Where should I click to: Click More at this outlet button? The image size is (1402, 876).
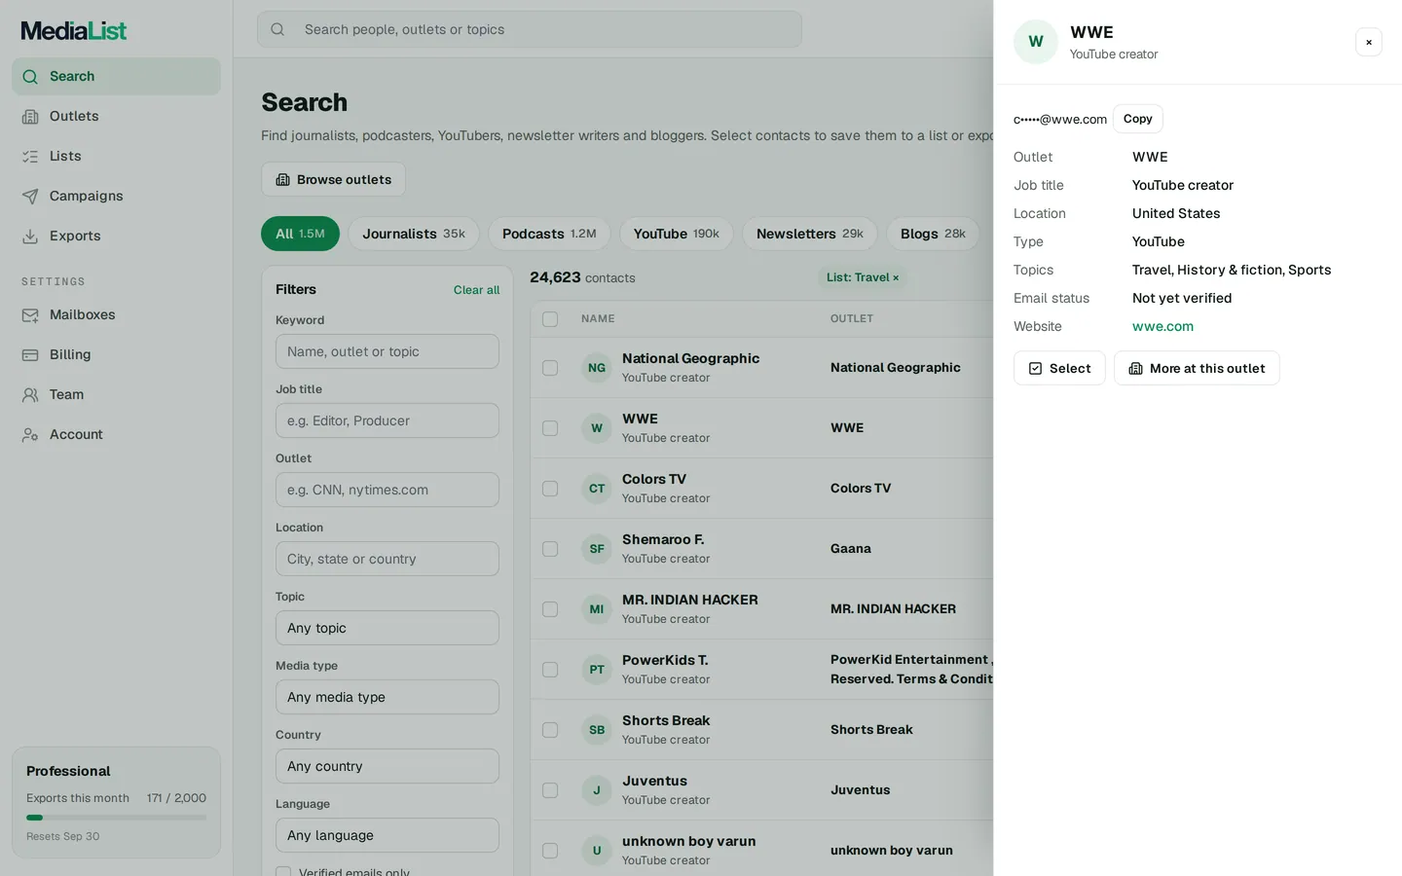pyautogui.click(x=1197, y=368)
